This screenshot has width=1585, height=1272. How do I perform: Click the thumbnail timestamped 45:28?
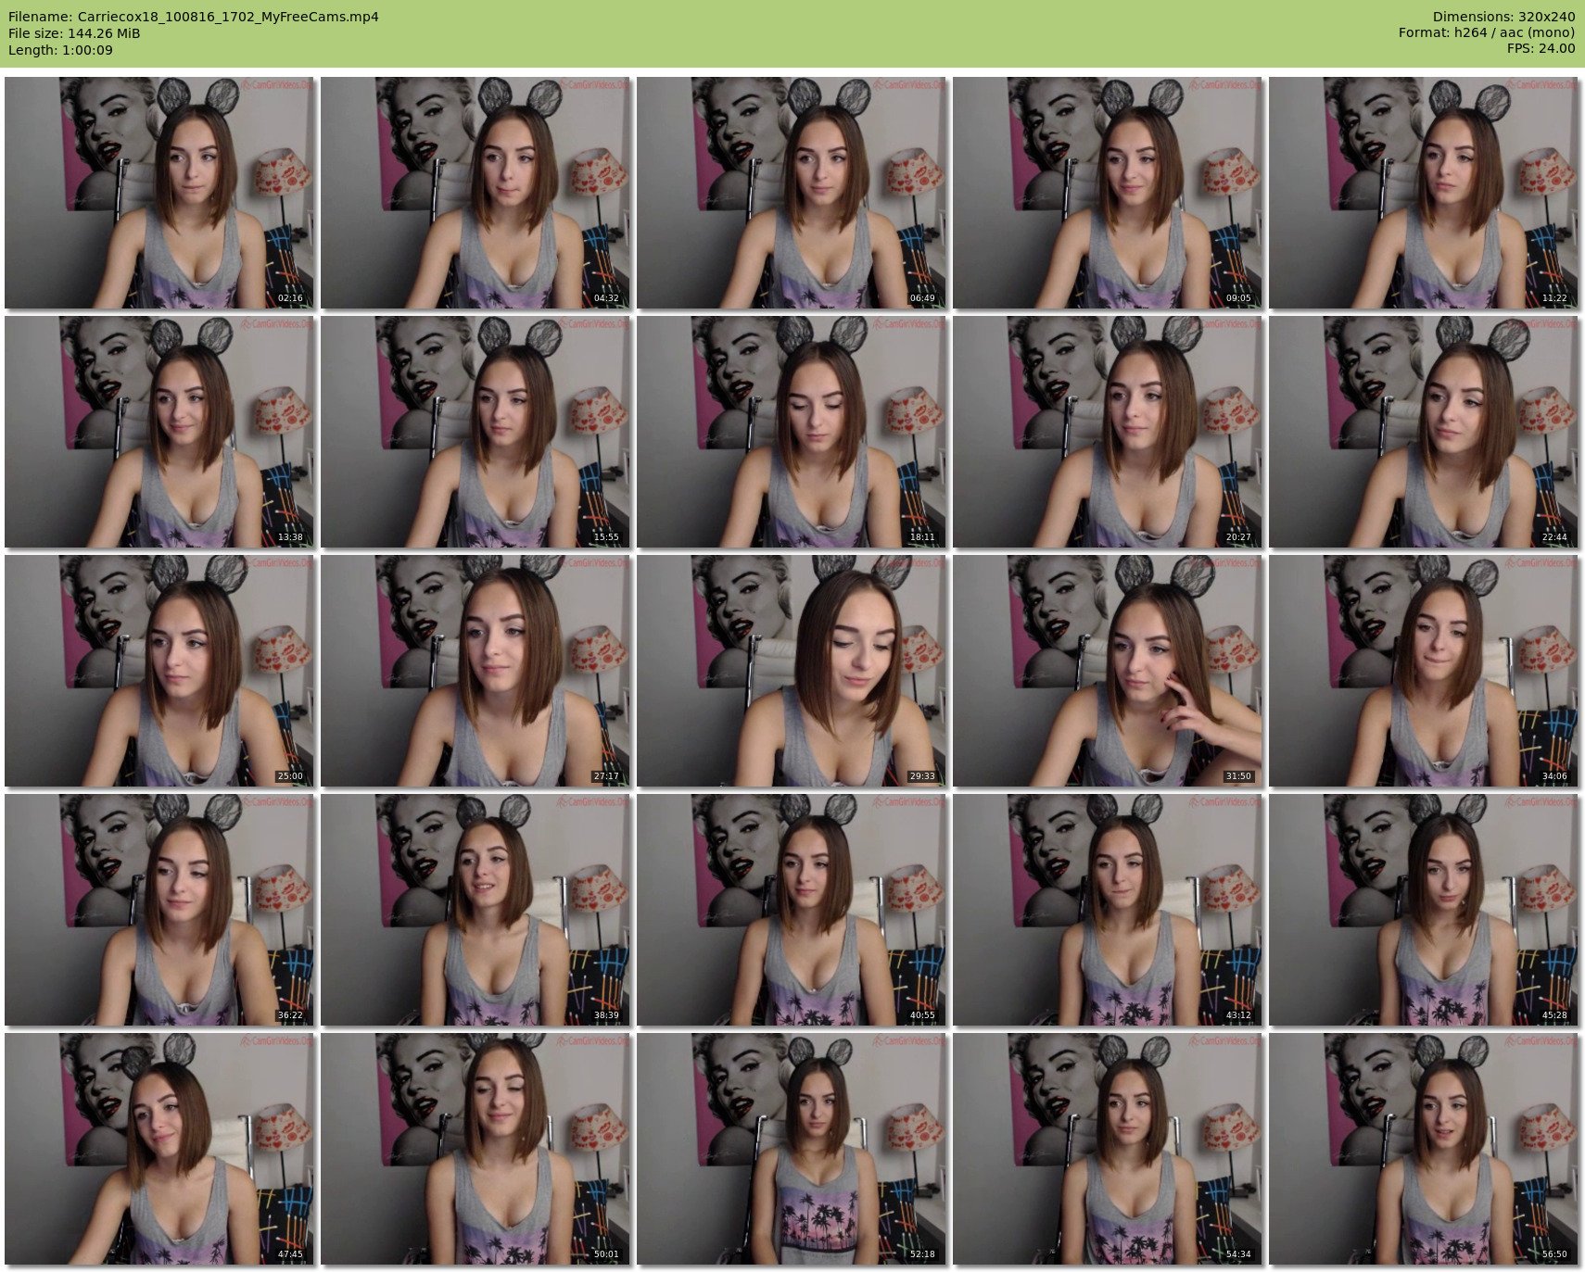1424,910
